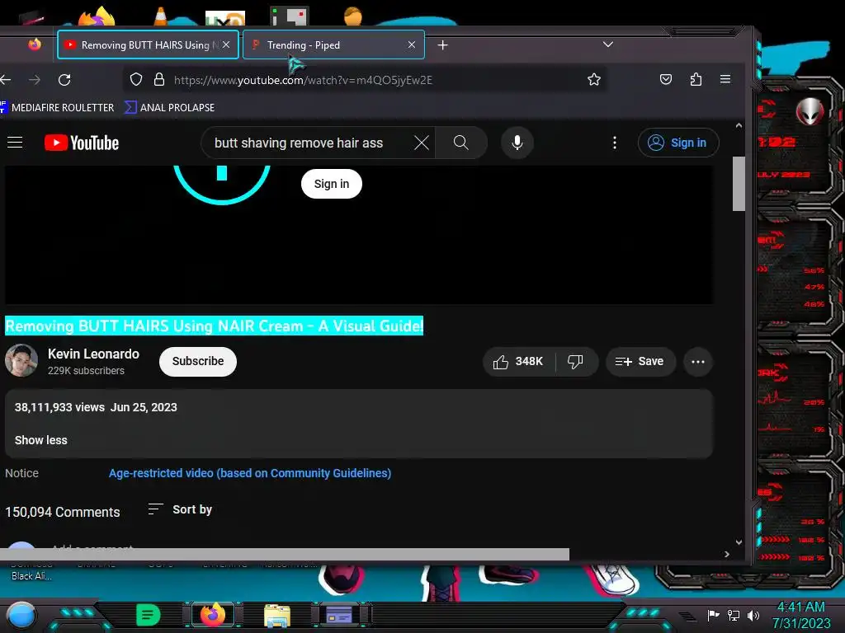
Task: Open the Pocket save icon
Action: (666, 80)
